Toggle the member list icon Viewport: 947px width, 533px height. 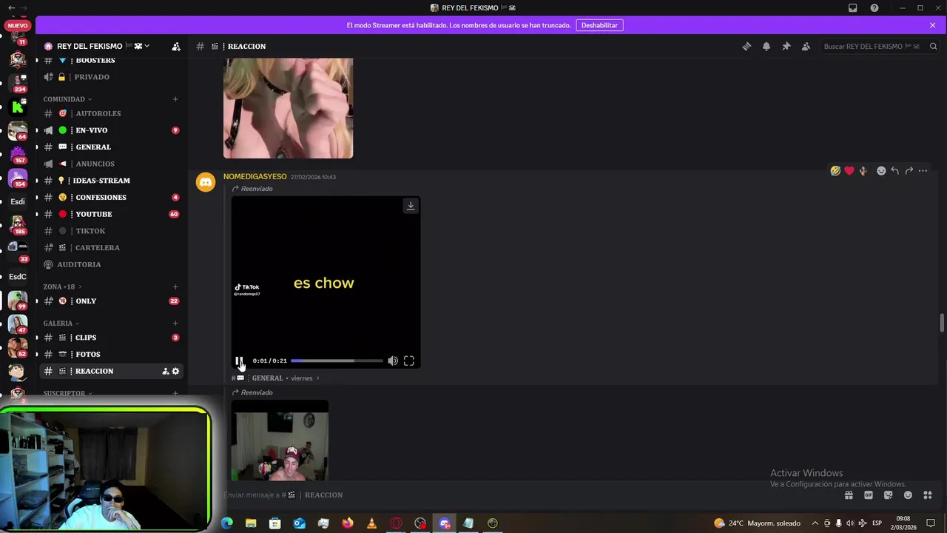[x=806, y=46]
